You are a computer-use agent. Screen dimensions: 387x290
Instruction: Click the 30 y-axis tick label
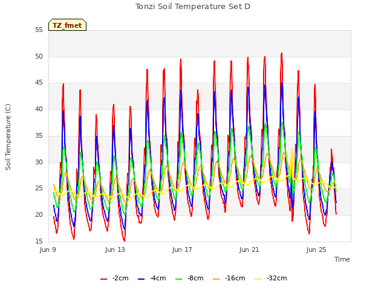tap(39, 162)
